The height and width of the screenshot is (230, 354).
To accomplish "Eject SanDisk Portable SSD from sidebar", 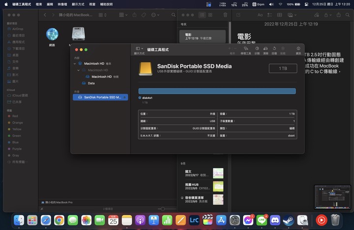I will click(124, 97).
